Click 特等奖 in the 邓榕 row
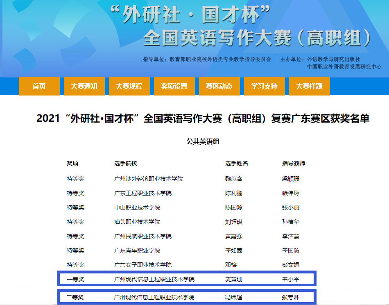 click(x=75, y=265)
